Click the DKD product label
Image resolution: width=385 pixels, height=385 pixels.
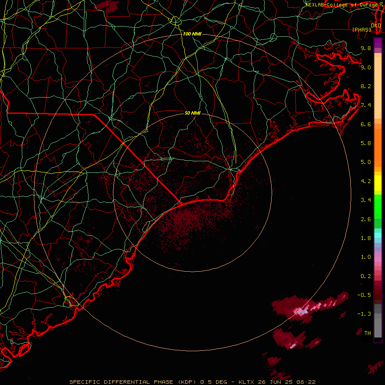point(376,26)
